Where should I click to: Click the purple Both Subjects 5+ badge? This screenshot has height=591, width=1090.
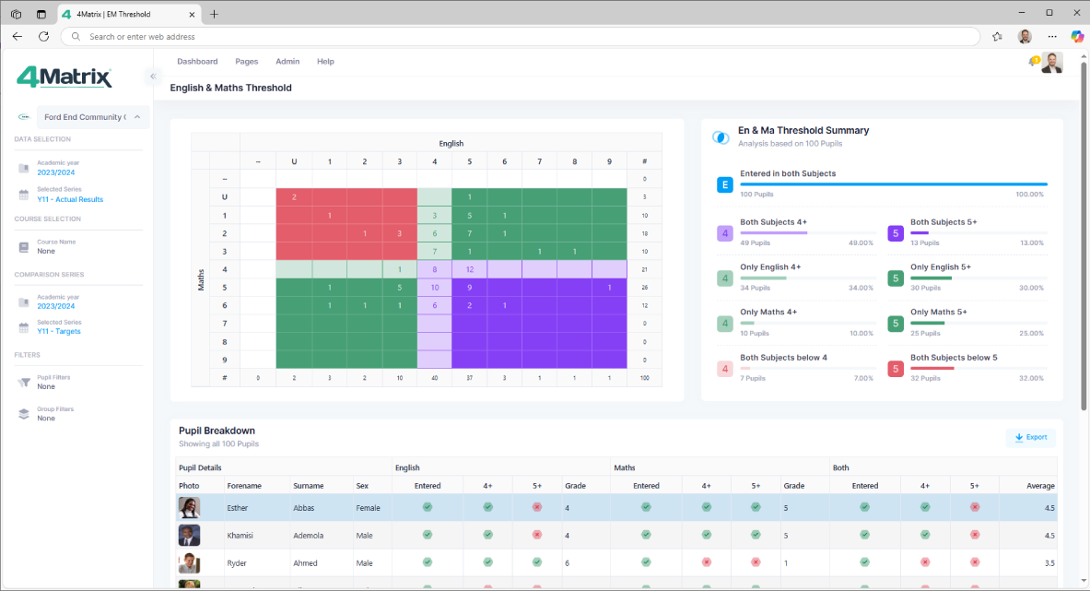[895, 233]
